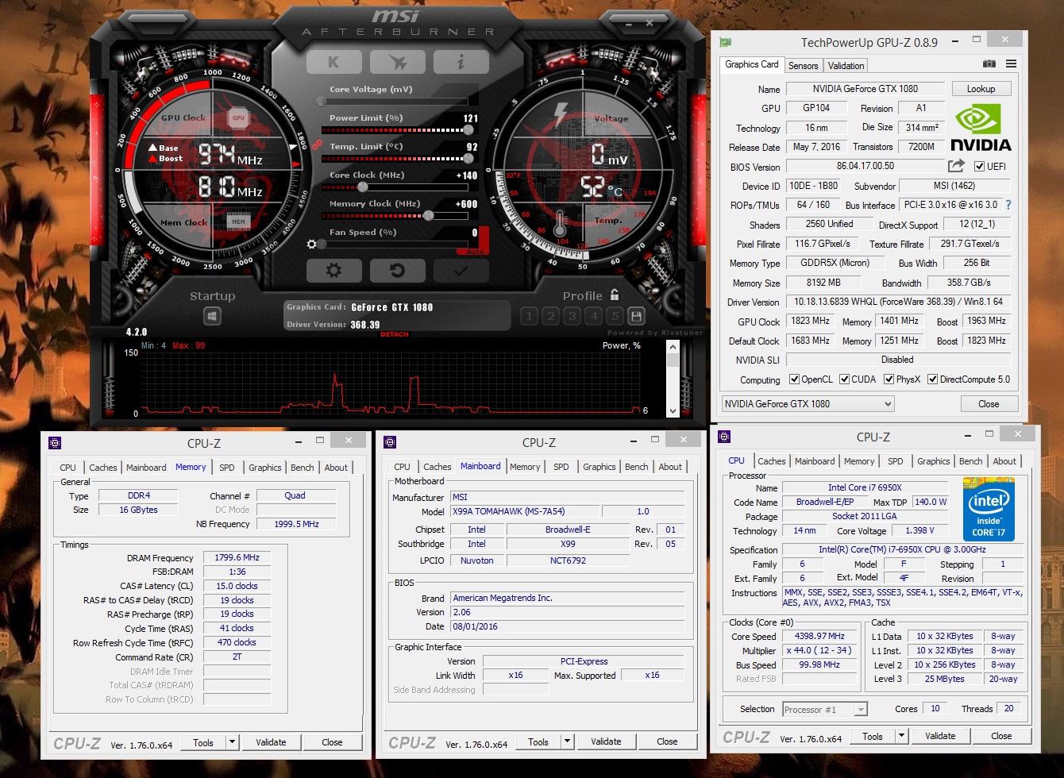This screenshot has width=1064, height=778.
Task: Toggle the OpenCL checkbox
Action: coord(794,379)
